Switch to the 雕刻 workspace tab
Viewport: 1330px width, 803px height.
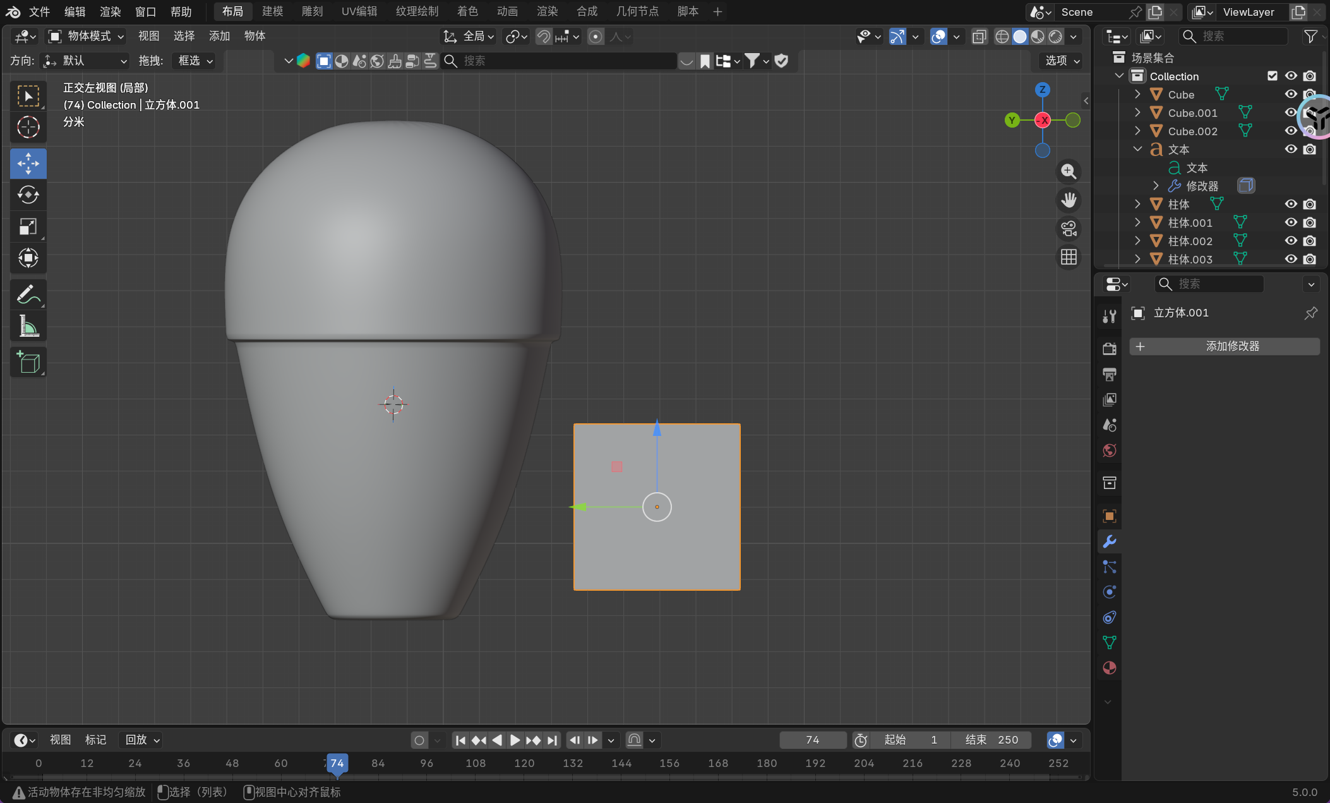pyautogui.click(x=312, y=11)
